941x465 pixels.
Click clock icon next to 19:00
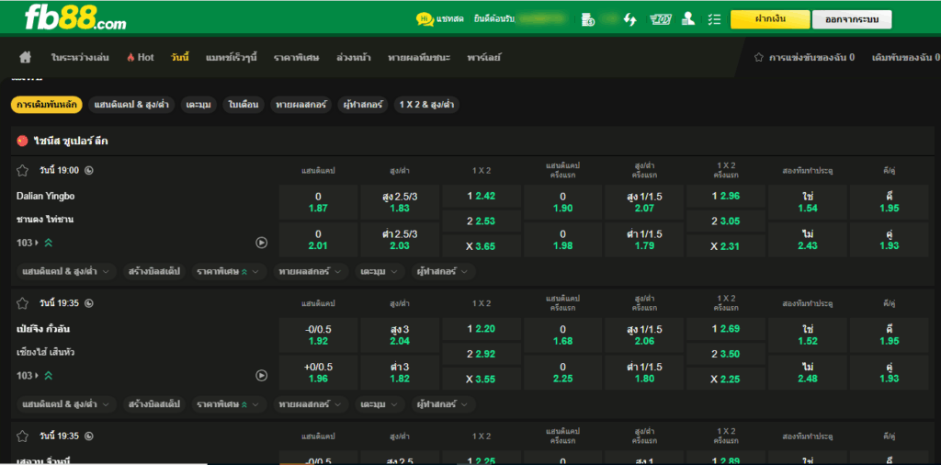89,170
